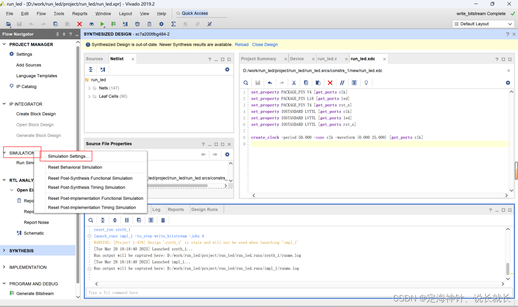Collapse all in Netlist panel toolbar
Image resolution: width=518 pixels, height=307 pixels.
pos(91,70)
